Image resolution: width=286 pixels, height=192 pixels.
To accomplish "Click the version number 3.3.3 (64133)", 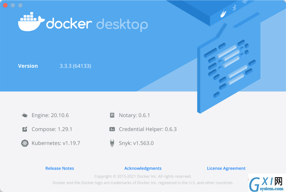I will (x=75, y=66).
